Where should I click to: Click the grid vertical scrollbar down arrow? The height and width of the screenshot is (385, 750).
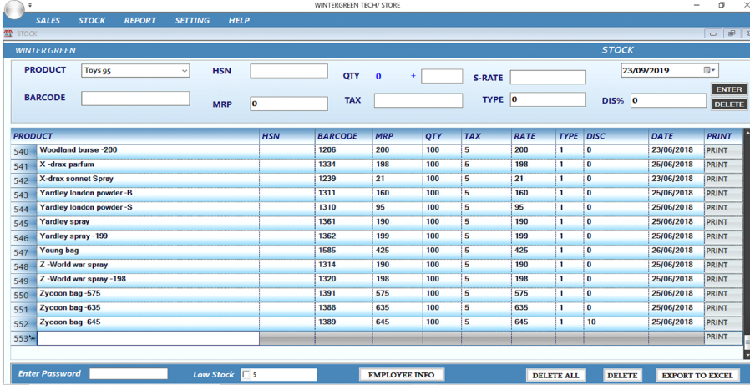[747, 354]
